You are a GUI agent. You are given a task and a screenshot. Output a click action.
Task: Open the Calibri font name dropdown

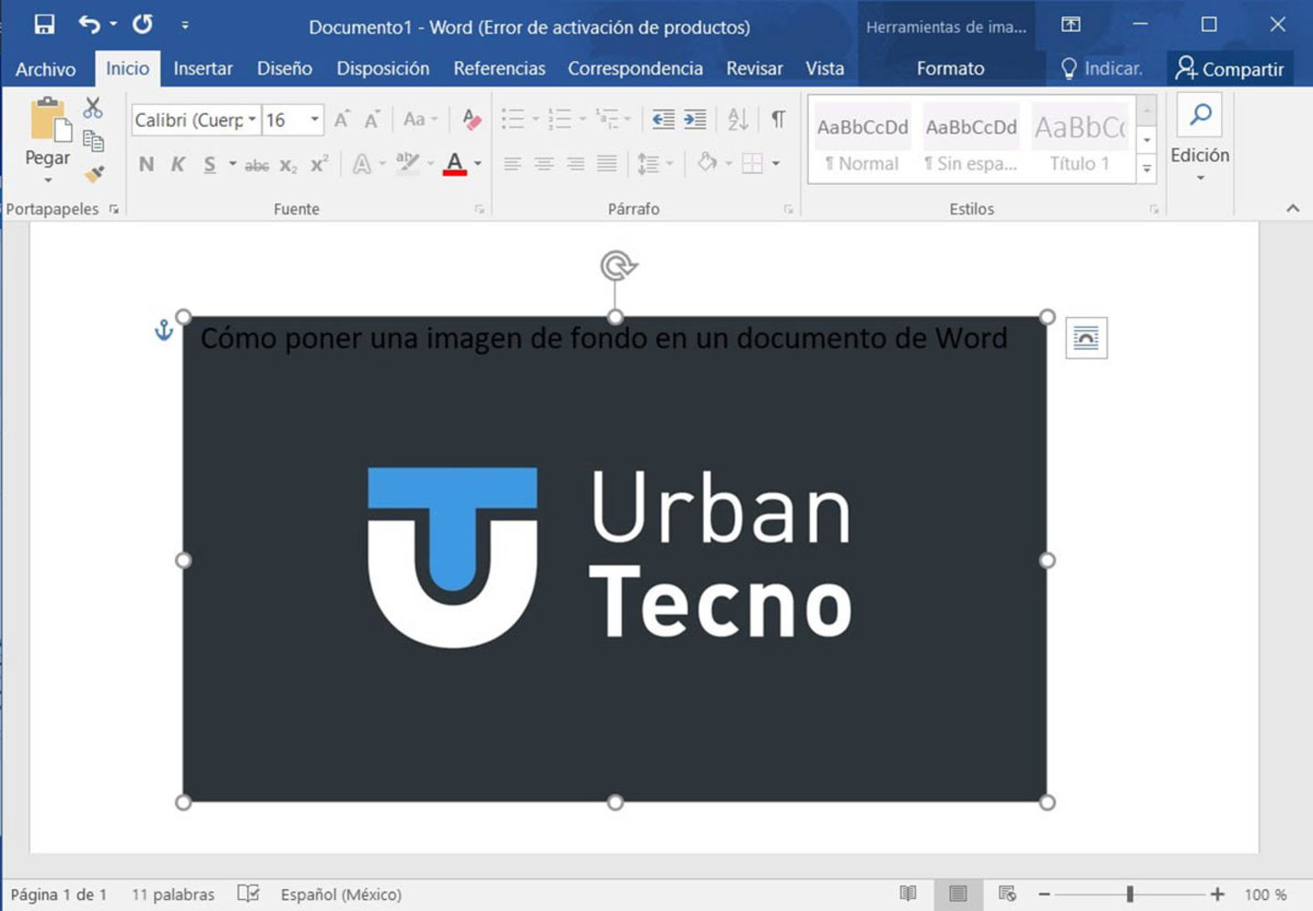click(252, 119)
